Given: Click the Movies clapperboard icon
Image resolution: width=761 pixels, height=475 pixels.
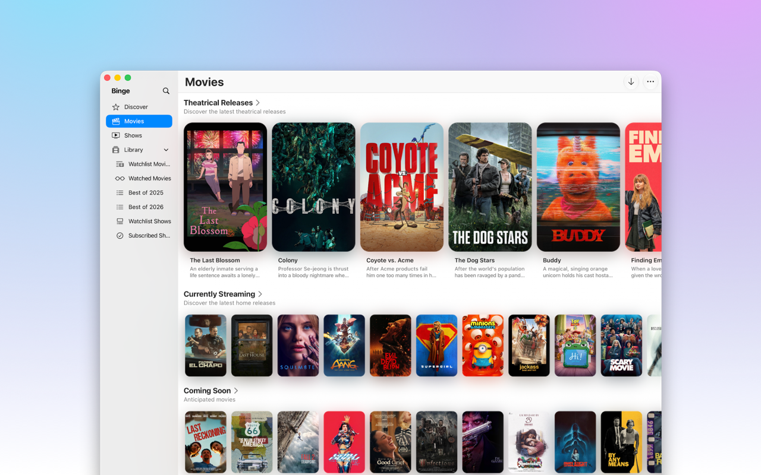Looking at the screenshot, I should pyautogui.click(x=116, y=121).
